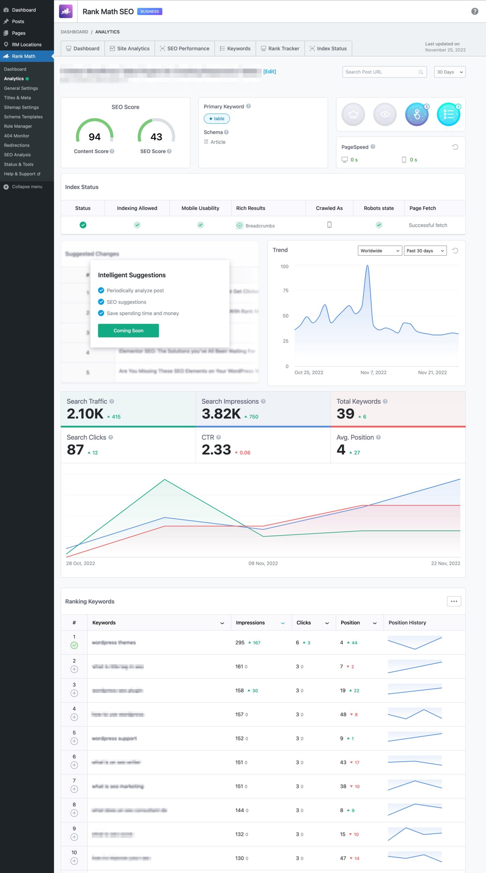Open the 404 Monitor page
The height and width of the screenshot is (873, 486).
click(17, 136)
